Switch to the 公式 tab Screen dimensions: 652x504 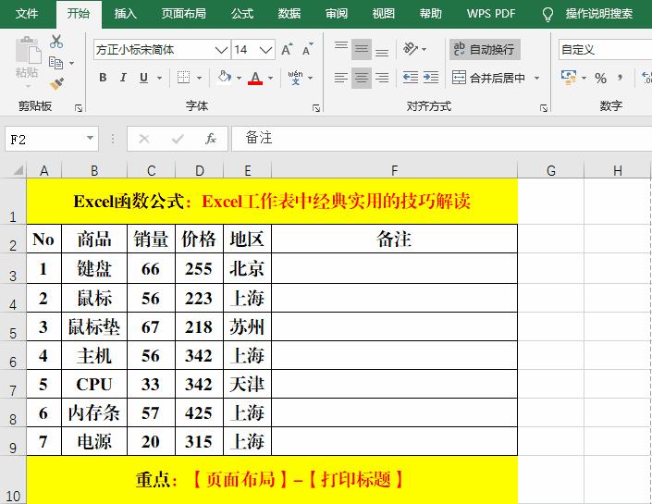(242, 14)
